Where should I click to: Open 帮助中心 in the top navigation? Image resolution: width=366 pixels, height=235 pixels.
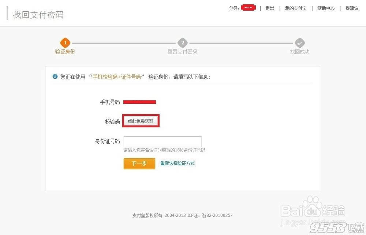(326, 8)
